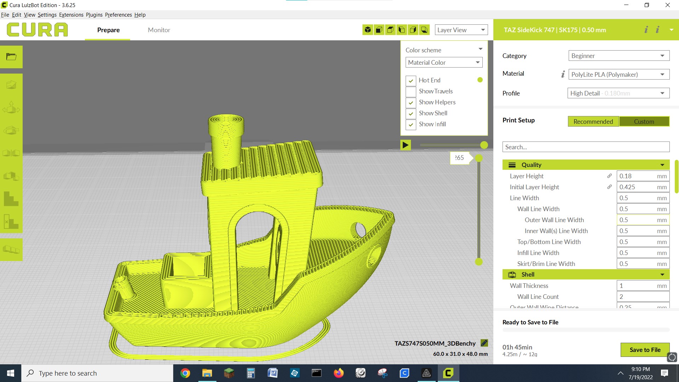Select the Move tool with single arrow box
The height and width of the screenshot is (382, 679).
tap(11, 85)
